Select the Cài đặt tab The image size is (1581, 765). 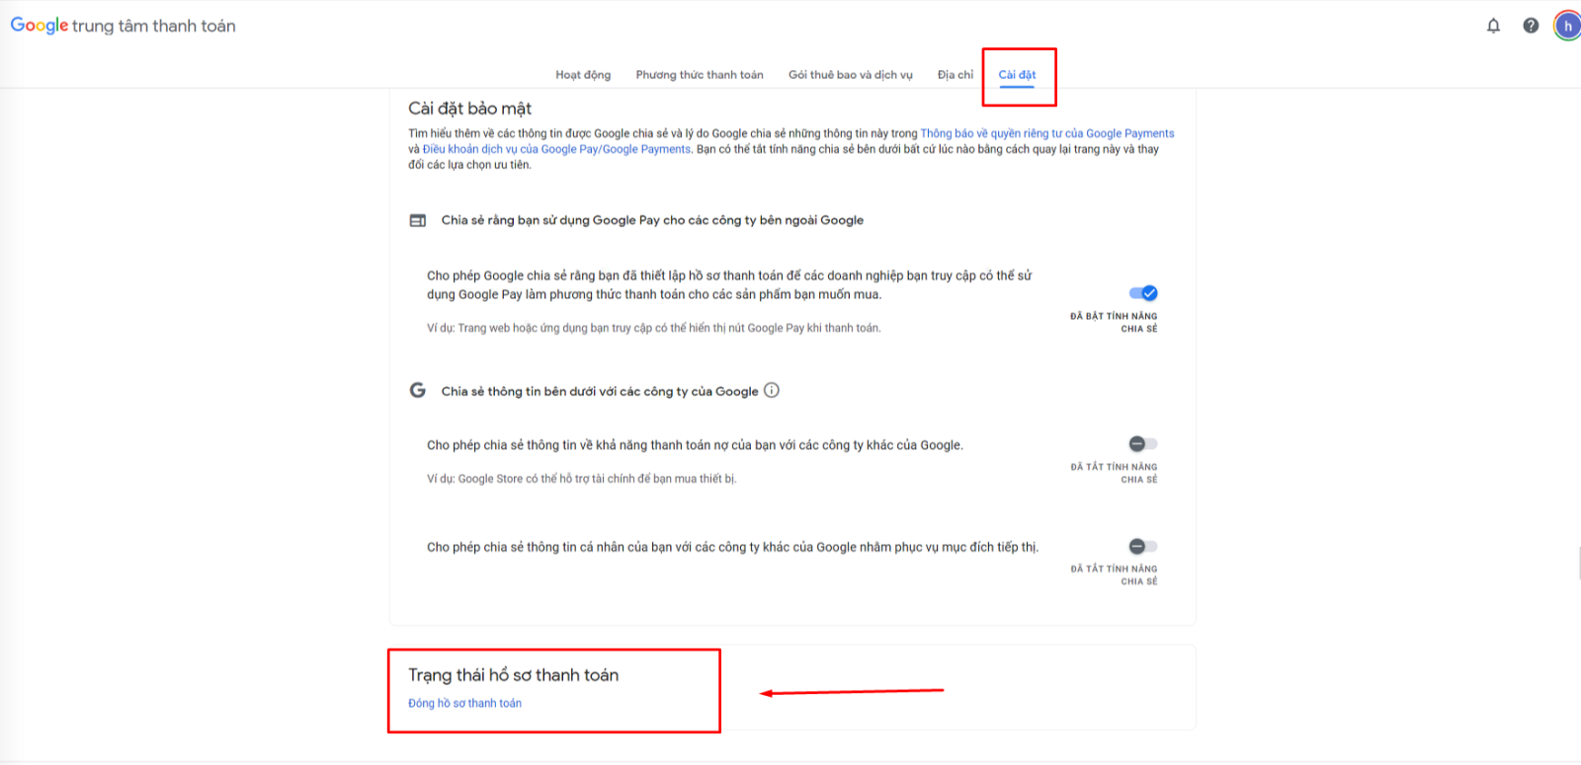(x=1017, y=75)
